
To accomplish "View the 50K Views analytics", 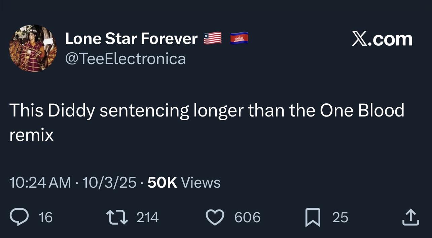I will coord(184,183).
